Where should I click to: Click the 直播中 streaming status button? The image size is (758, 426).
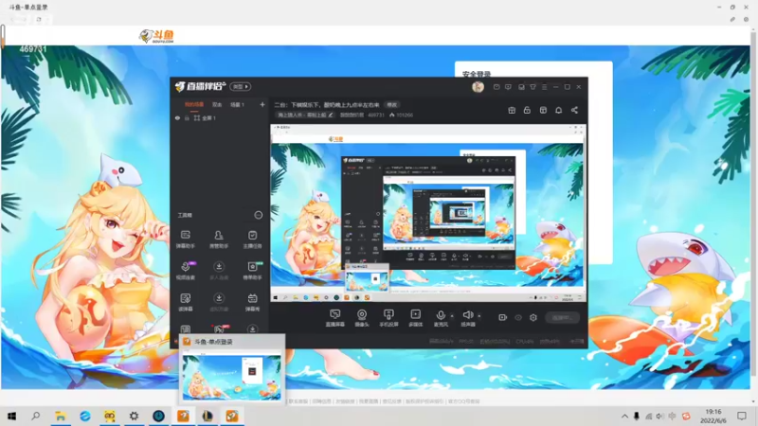pyautogui.click(x=562, y=317)
